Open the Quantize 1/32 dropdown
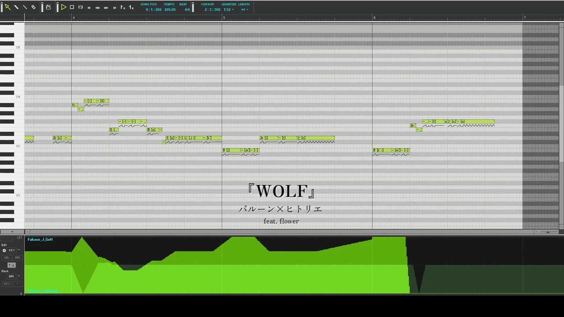 (228, 9)
